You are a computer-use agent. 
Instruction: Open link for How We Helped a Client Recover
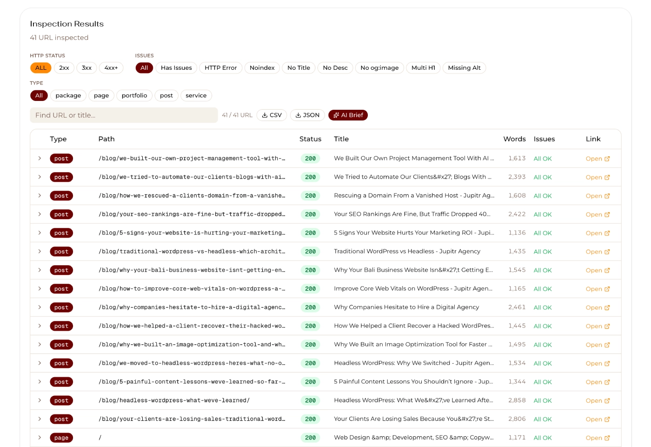[598, 326]
